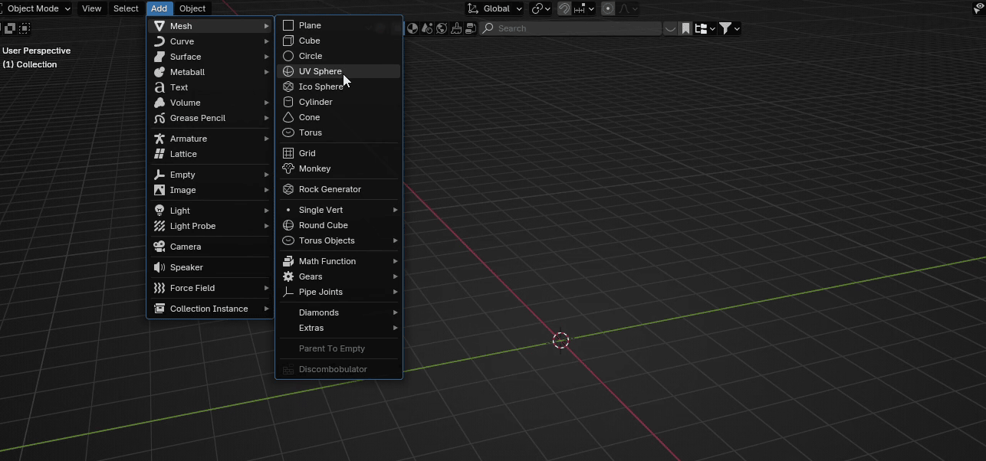986x461 pixels.
Task: Click the Search input field
Action: [575, 28]
